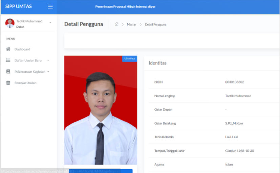Select the Nama Lengkap value Taofik Muhammad
280x173 pixels.
coord(238,96)
